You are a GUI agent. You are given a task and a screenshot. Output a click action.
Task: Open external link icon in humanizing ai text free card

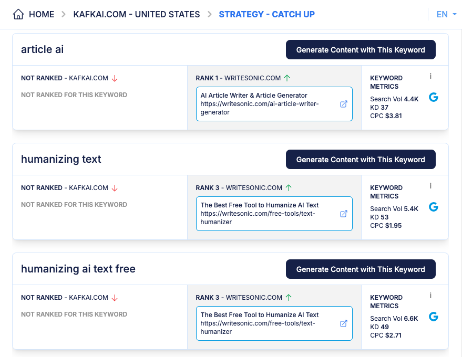(344, 323)
